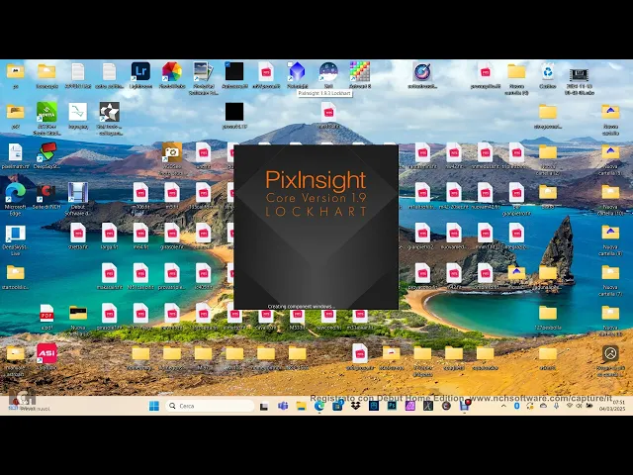Open the top-left folder on desktop
The width and height of the screenshot is (633, 475).
point(16,71)
